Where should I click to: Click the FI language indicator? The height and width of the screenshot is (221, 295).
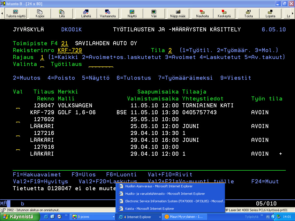[268, 217]
